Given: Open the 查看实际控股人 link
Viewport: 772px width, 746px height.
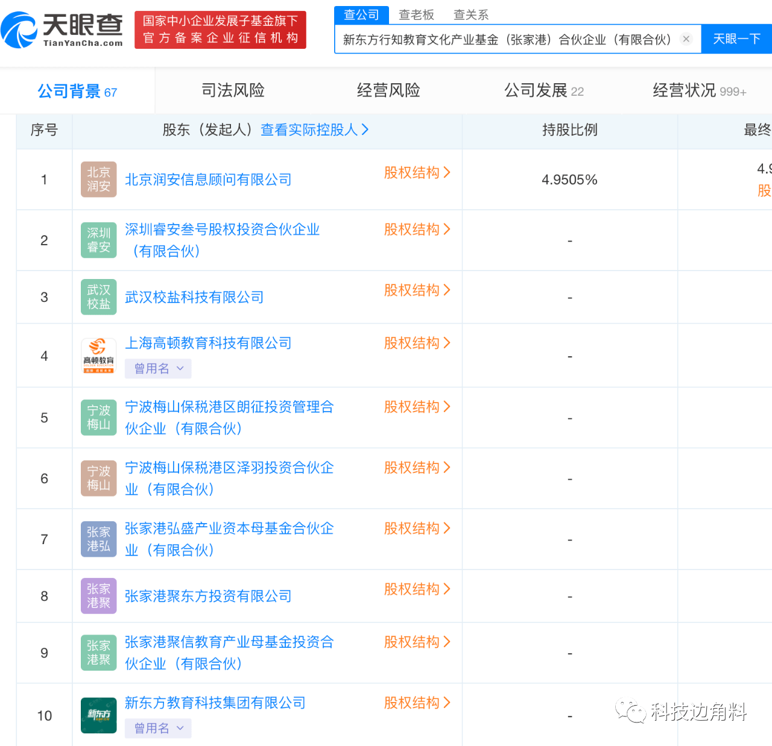Looking at the screenshot, I should coord(314,130).
